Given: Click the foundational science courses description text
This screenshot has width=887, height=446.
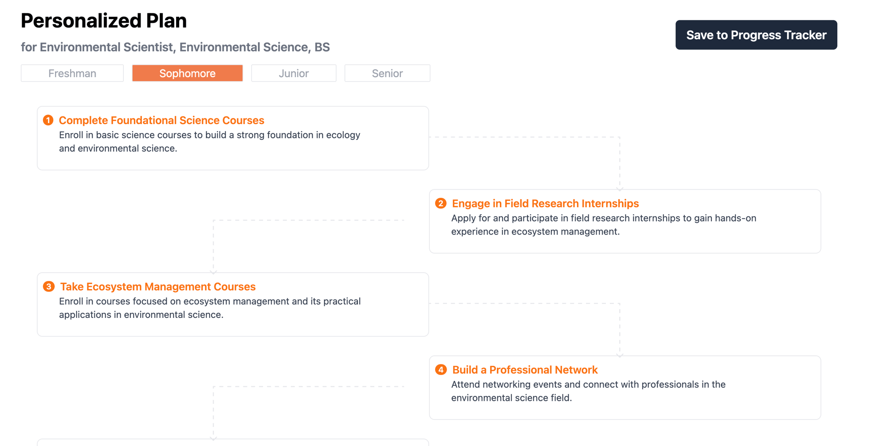Looking at the screenshot, I should [x=209, y=141].
